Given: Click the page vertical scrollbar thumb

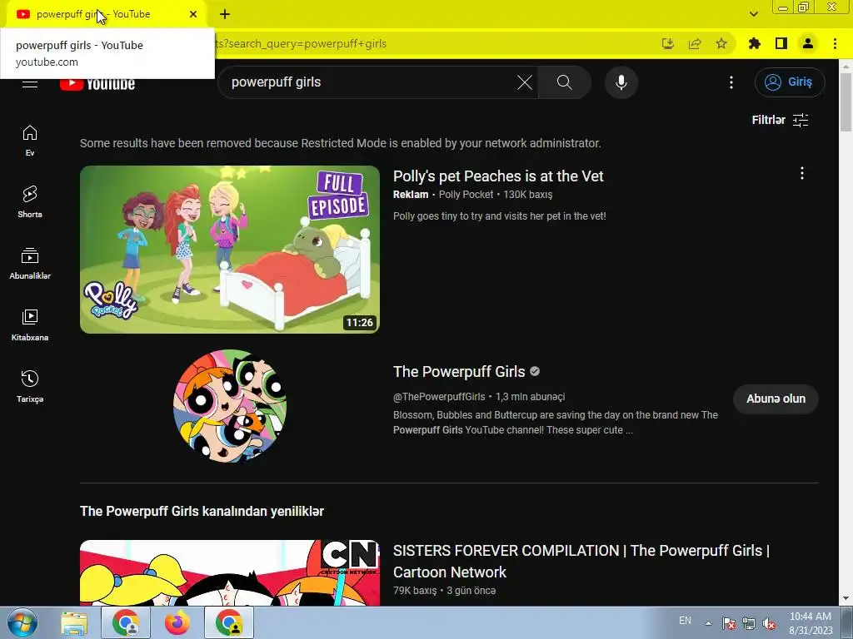Looking at the screenshot, I should pos(846,102).
